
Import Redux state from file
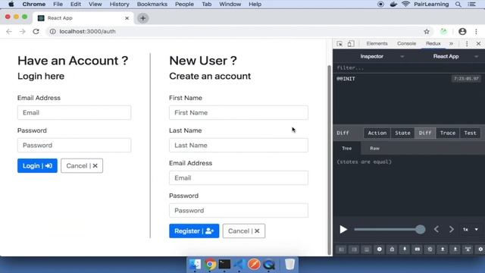[443, 249]
